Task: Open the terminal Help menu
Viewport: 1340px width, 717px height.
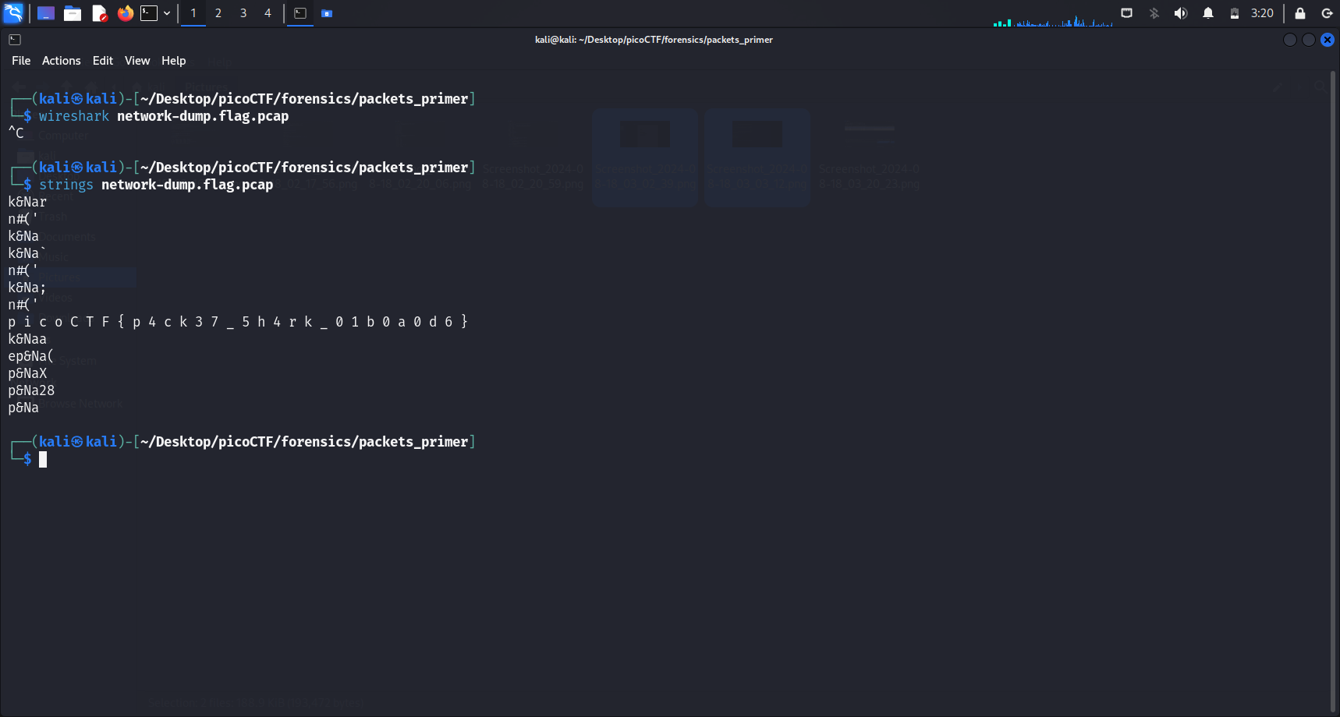Action: pyautogui.click(x=173, y=61)
